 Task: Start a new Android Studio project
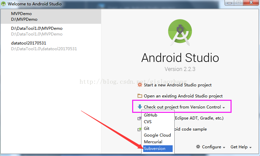[x=178, y=85]
